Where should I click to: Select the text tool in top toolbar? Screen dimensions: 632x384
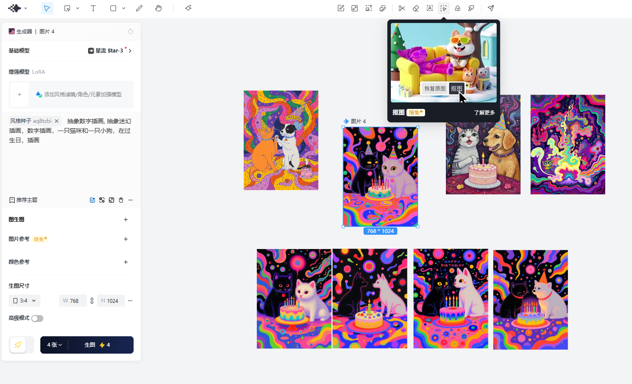[x=93, y=8]
